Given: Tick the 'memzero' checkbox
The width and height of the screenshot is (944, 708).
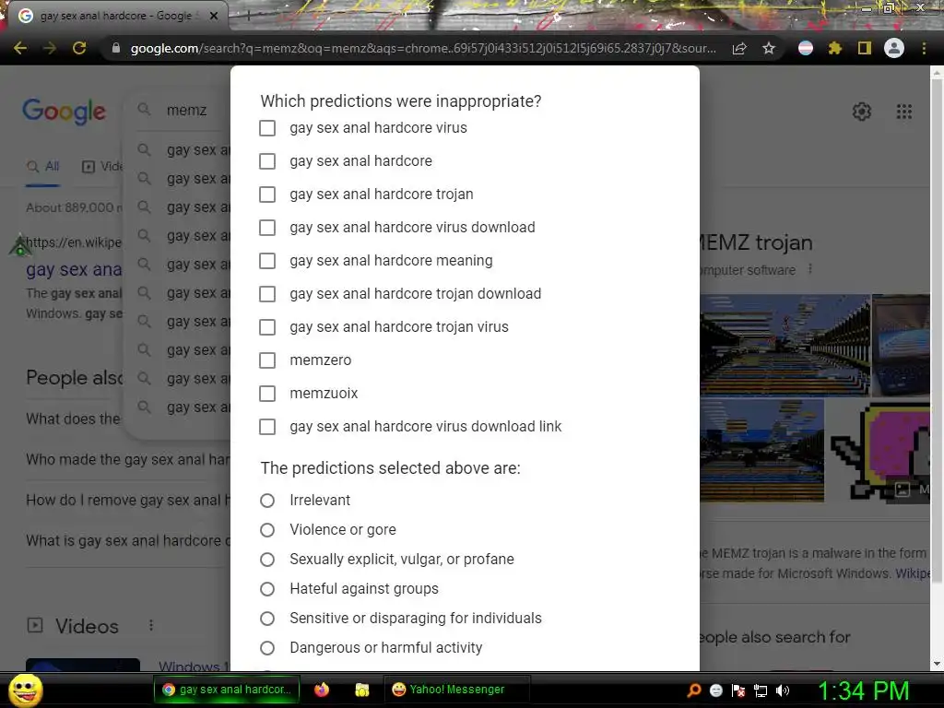Looking at the screenshot, I should (267, 360).
